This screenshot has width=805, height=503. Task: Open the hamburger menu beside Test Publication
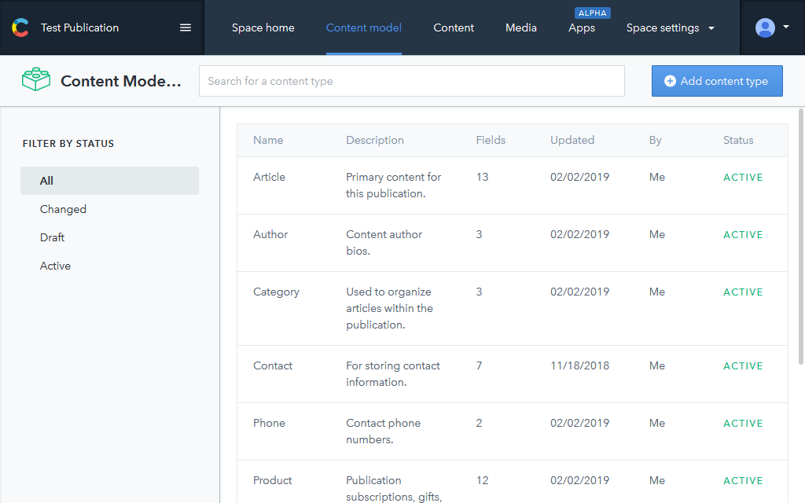pyautogui.click(x=186, y=28)
